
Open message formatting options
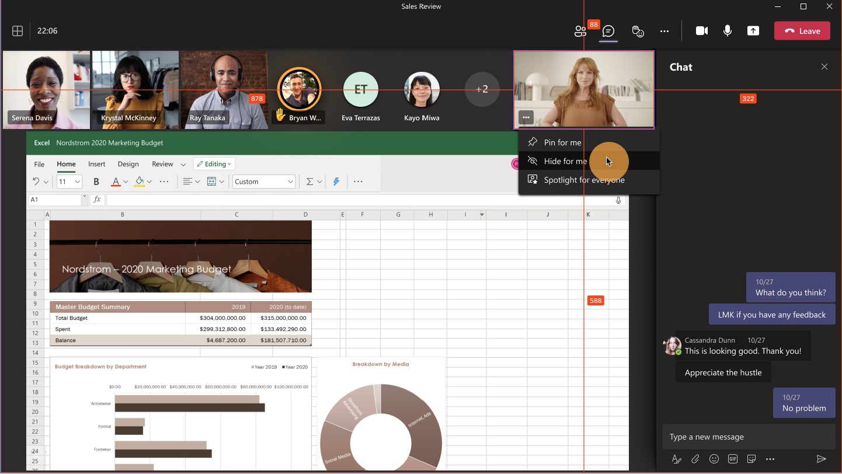676,459
